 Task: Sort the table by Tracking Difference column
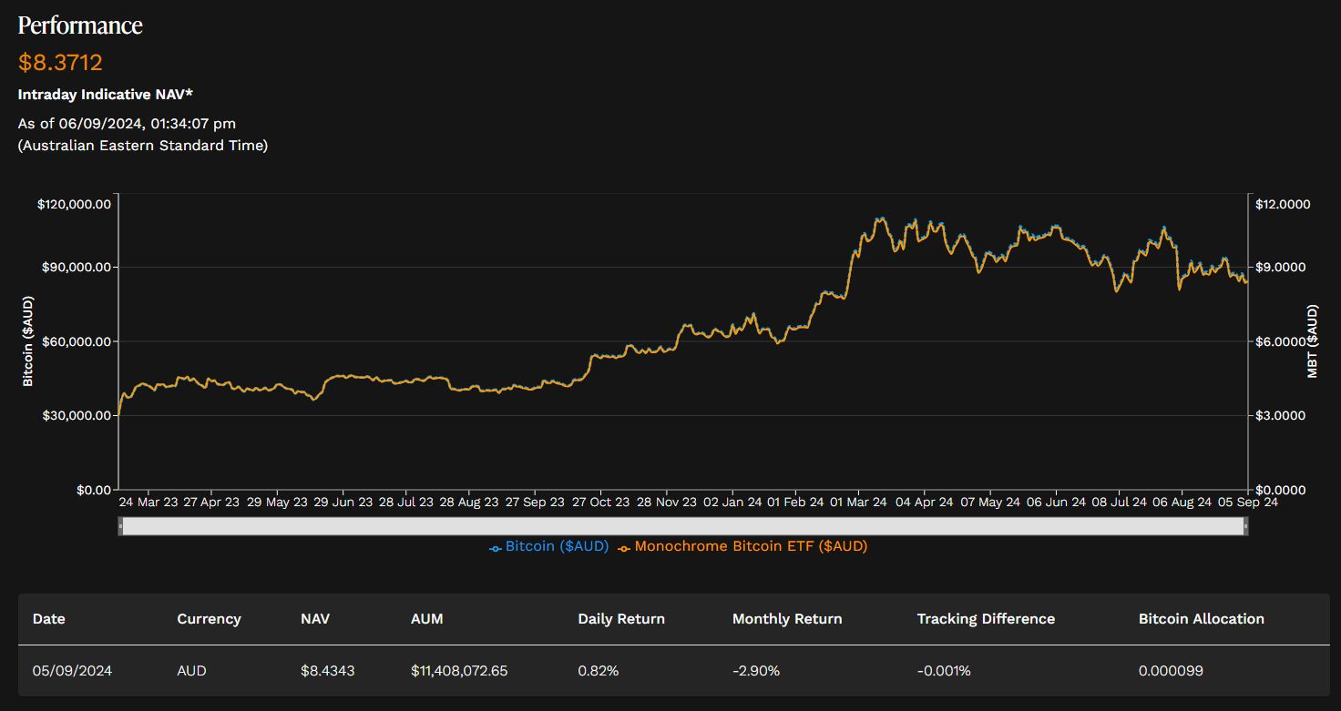click(x=986, y=618)
